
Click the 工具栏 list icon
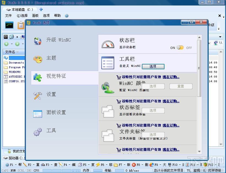click(x=108, y=63)
